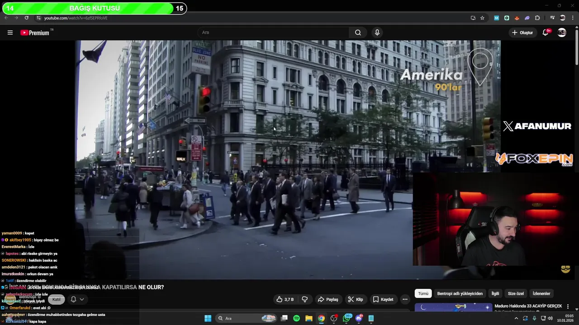Open the YouTube hamburger guide menu
This screenshot has height=325, width=579.
pos(10,32)
